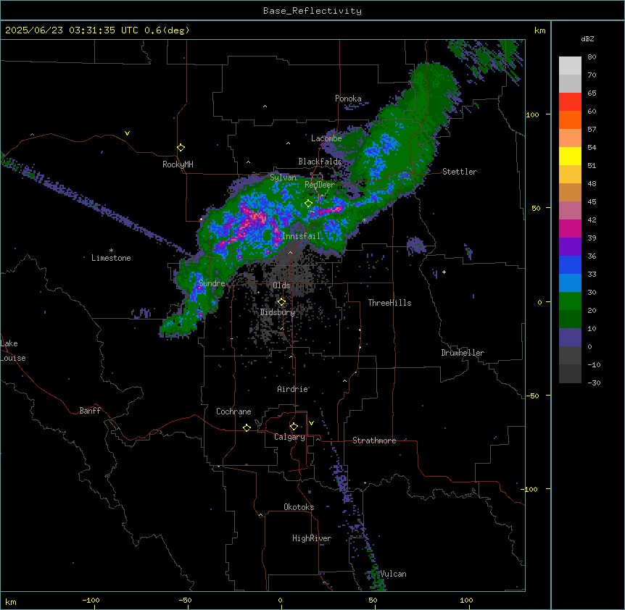The image size is (625, 610).
Task: Click the Ponoka city label
Action: (x=348, y=99)
